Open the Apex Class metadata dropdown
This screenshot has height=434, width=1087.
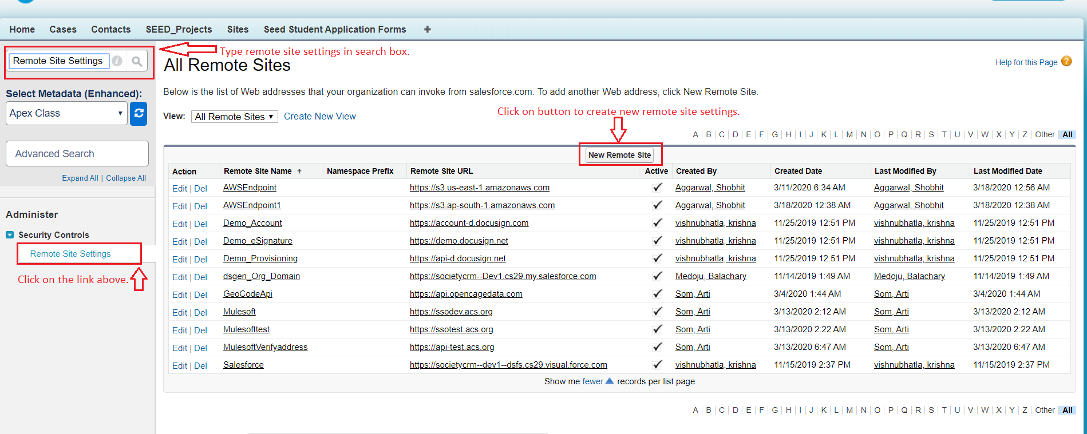click(67, 113)
